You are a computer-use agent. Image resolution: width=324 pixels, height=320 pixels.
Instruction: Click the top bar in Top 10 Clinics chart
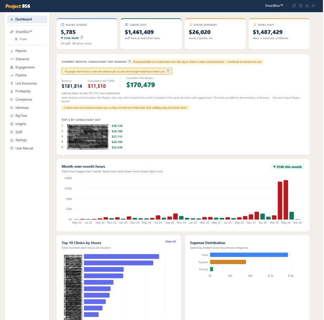tap(121, 256)
